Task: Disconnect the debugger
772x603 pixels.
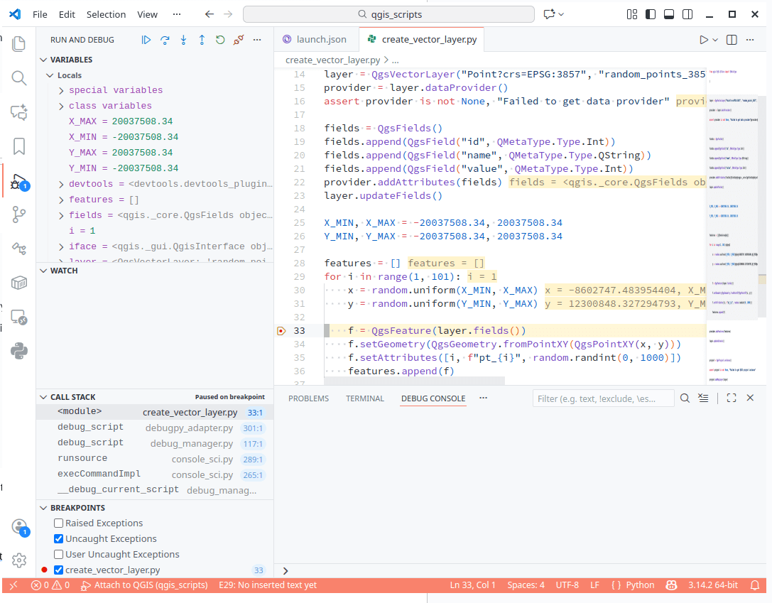Action: (x=239, y=40)
